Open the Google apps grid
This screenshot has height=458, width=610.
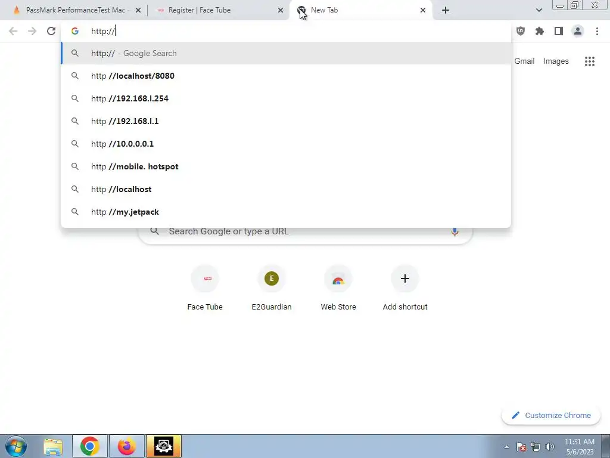pyautogui.click(x=590, y=61)
